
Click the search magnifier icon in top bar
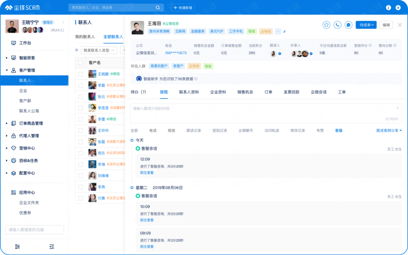[158, 8]
